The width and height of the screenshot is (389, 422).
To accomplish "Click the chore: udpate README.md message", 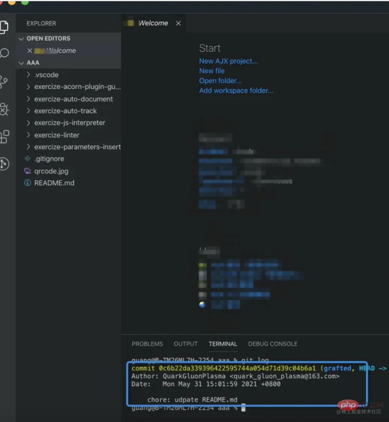I will pos(192,400).
